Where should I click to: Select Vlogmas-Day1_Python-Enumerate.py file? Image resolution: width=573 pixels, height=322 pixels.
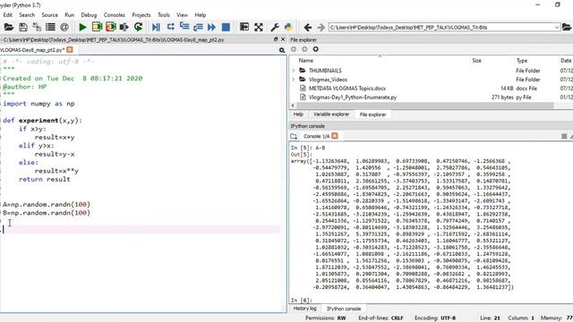coord(352,97)
